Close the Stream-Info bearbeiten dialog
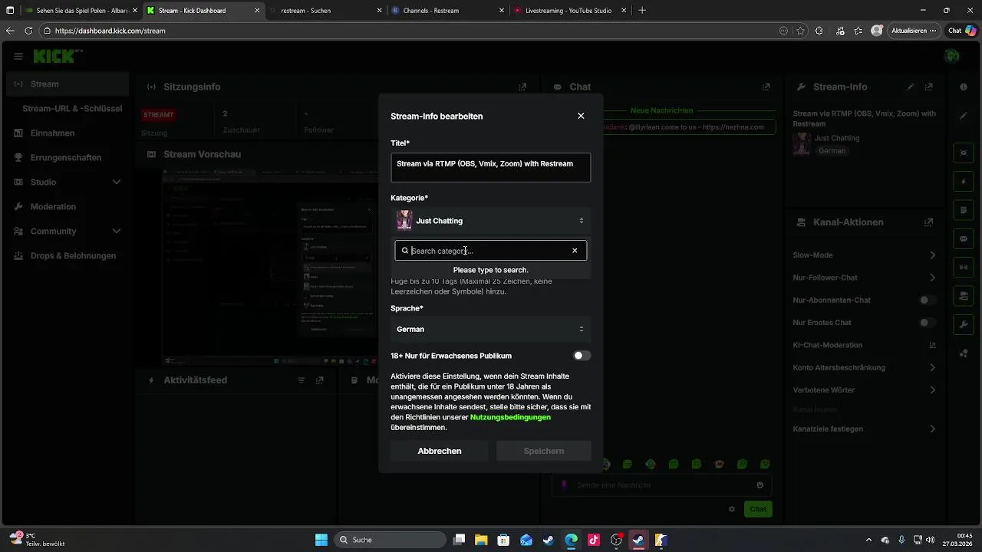 pyautogui.click(x=581, y=116)
